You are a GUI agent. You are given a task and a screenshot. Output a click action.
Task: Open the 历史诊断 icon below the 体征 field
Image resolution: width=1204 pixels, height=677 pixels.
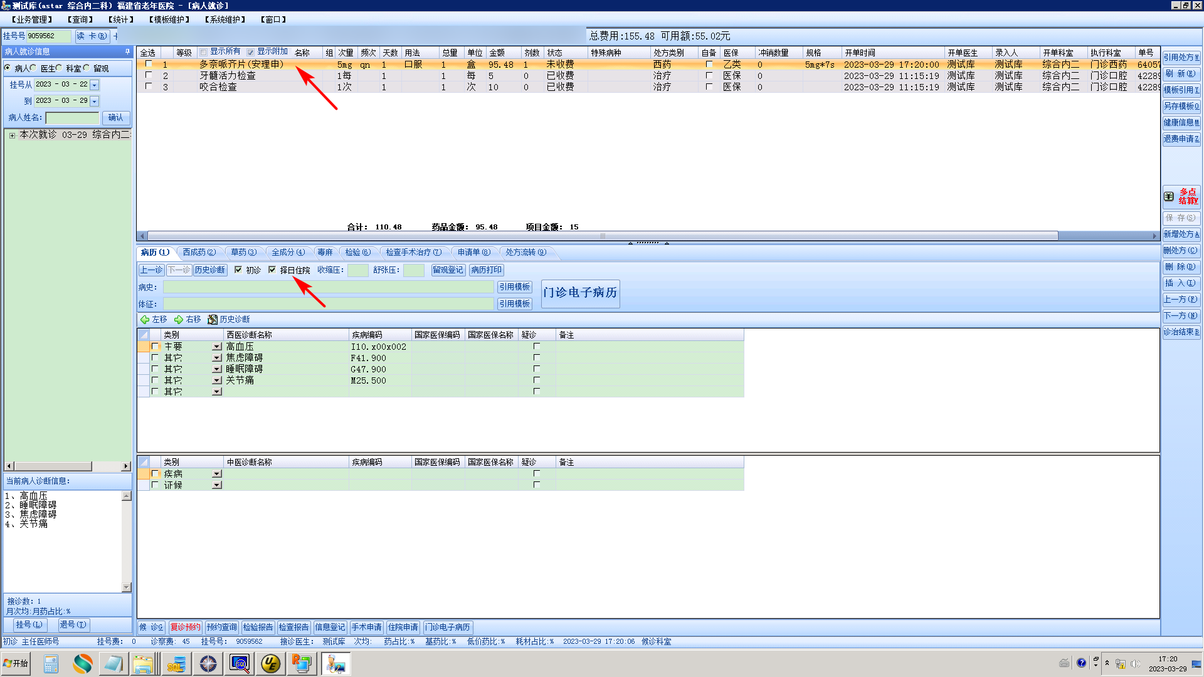[213, 320]
